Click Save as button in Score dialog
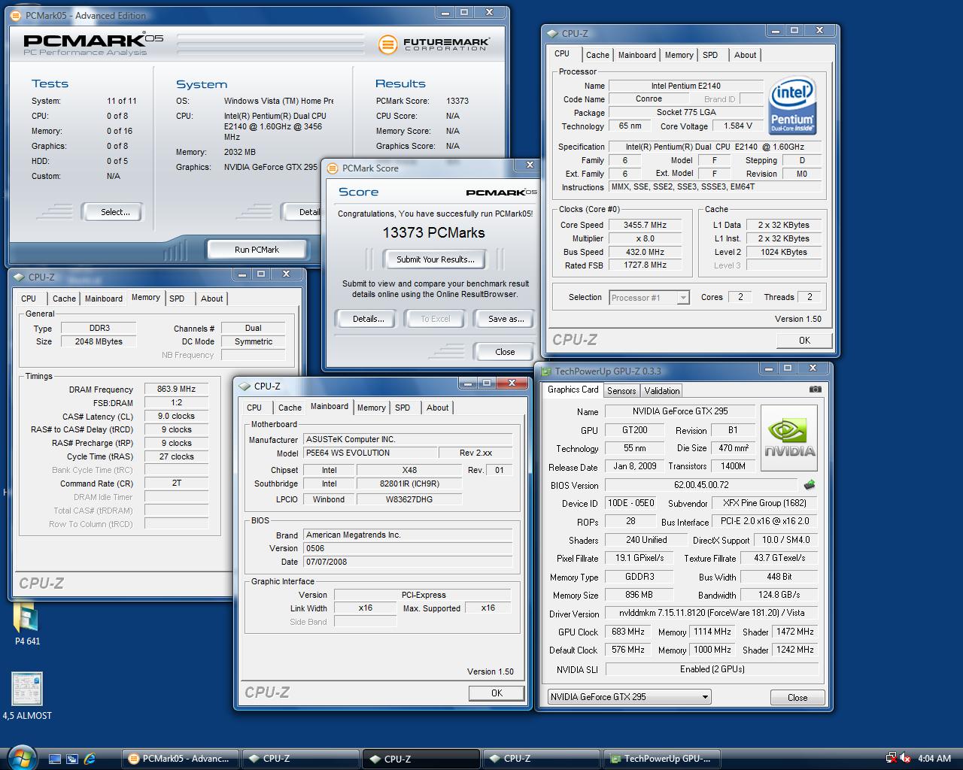Viewport: 963px width, 770px height. pyautogui.click(x=506, y=319)
